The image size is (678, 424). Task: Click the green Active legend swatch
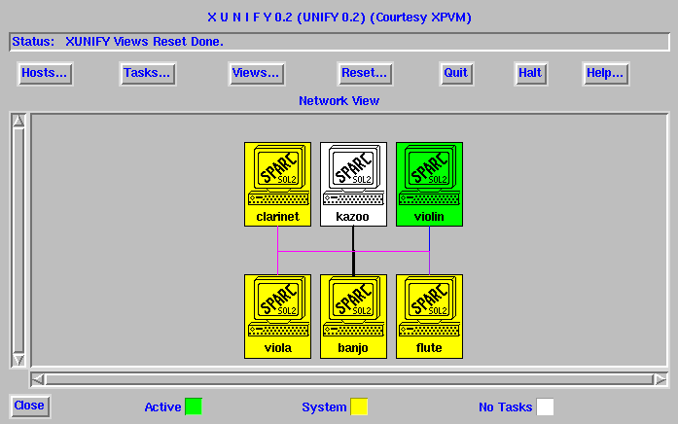click(194, 406)
